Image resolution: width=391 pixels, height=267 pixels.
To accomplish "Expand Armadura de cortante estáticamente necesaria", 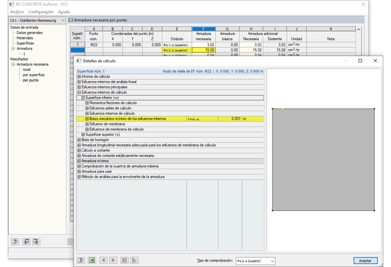I will 79,155.
